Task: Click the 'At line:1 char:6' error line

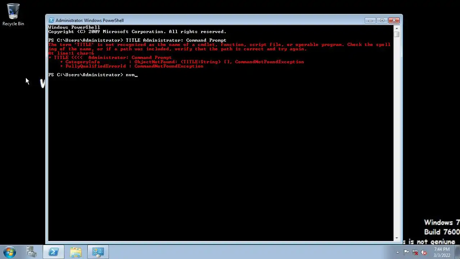Action: (x=71, y=53)
